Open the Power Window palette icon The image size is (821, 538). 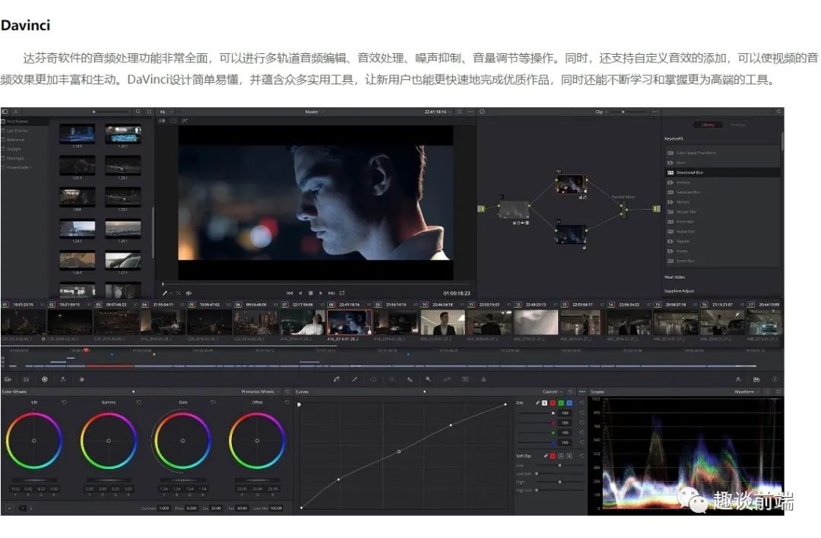pyautogui.click(x=373, y=379)
